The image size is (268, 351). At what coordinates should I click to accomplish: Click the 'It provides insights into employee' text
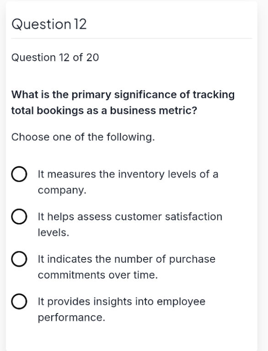pos(122,302)
